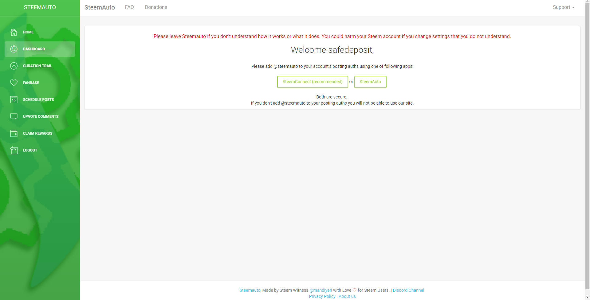
Task: Go to Curation Trail page
Action: (40, 66)
